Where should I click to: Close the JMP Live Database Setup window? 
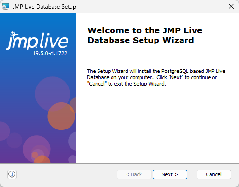tap(231, 6)
